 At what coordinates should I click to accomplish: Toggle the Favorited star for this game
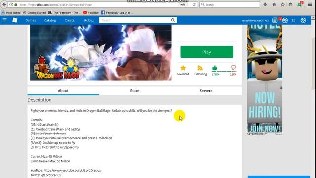click(x=183, y=68)
